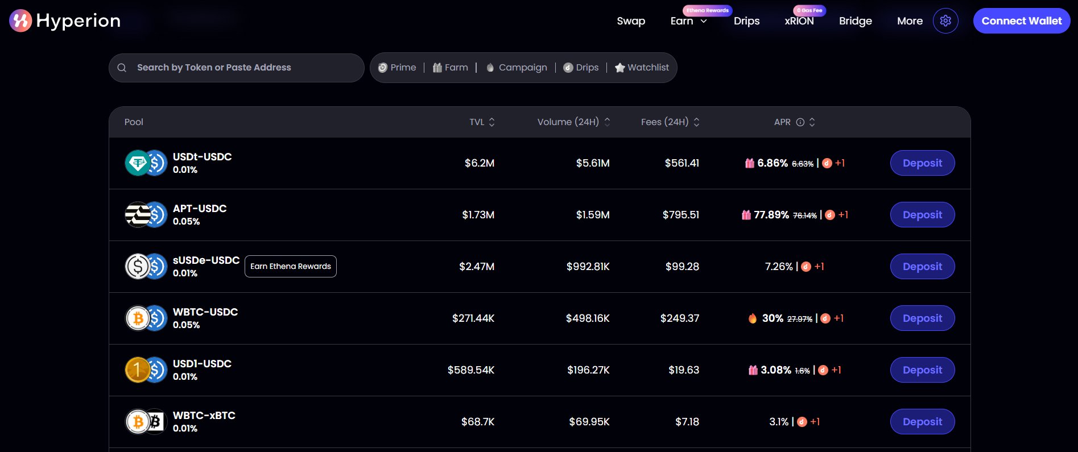
Task: Click the gift icon beside 3.08% APR
Action: tap(753, 370)
